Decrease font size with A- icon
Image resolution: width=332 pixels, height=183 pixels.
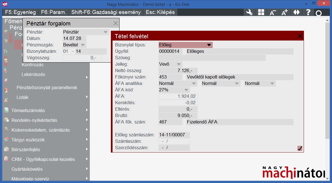(273, 12)
